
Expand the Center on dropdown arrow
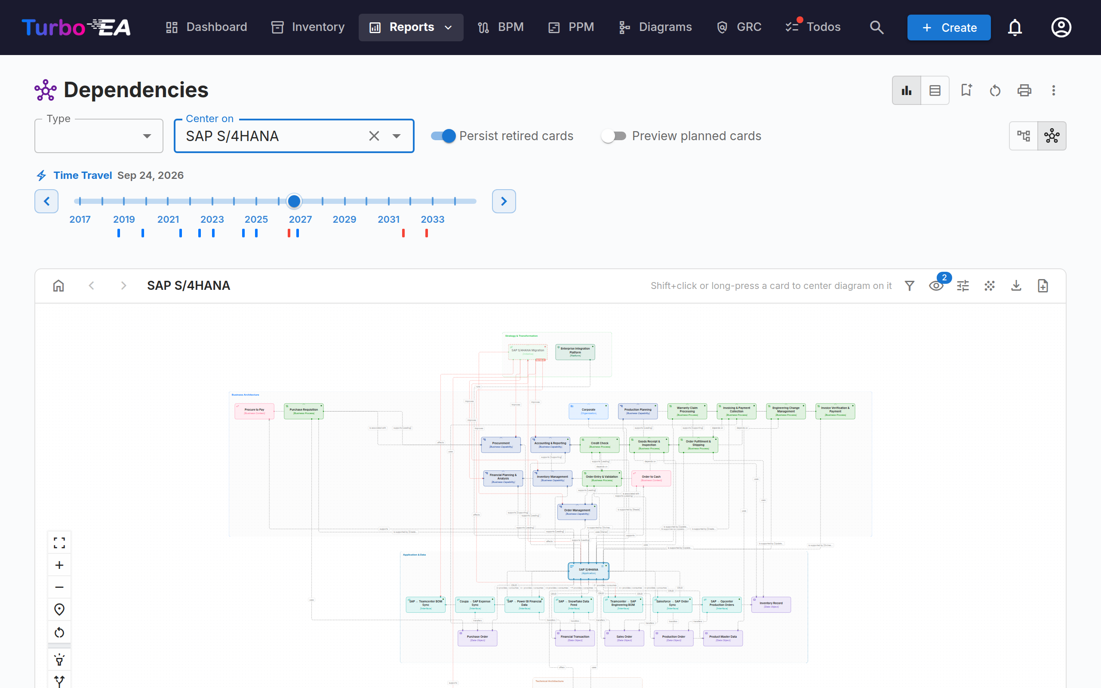coord(396,136)
